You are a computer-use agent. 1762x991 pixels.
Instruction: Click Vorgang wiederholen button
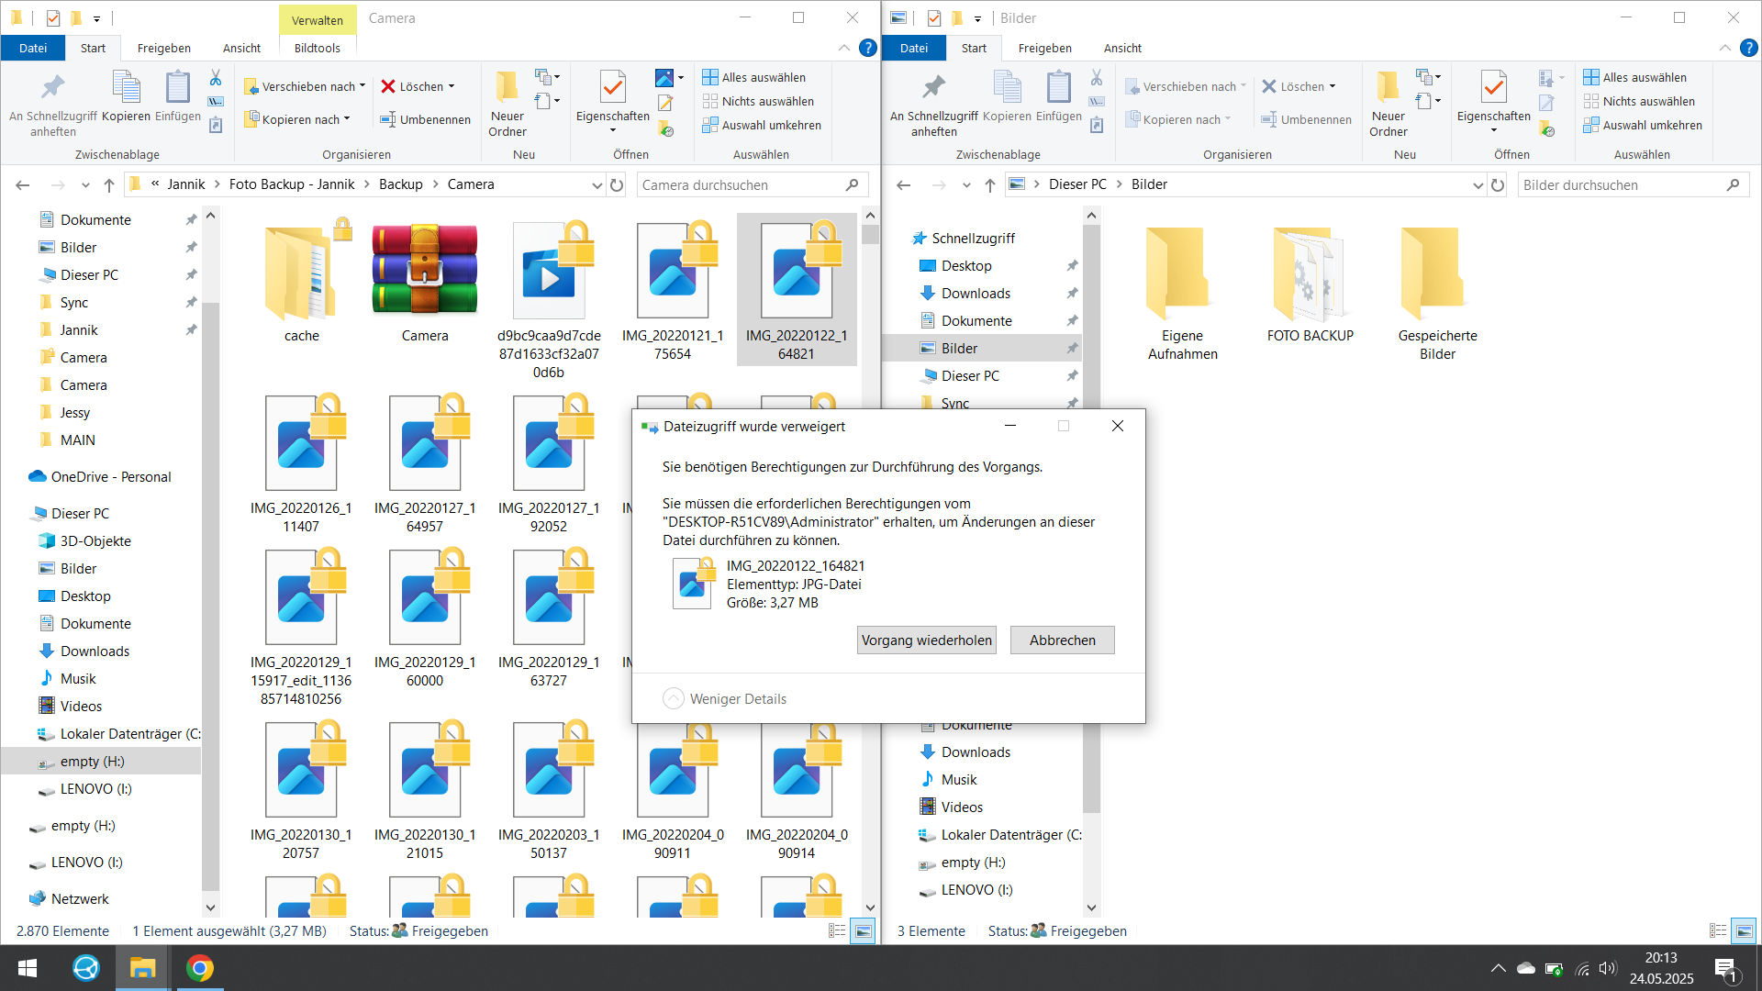926,640
